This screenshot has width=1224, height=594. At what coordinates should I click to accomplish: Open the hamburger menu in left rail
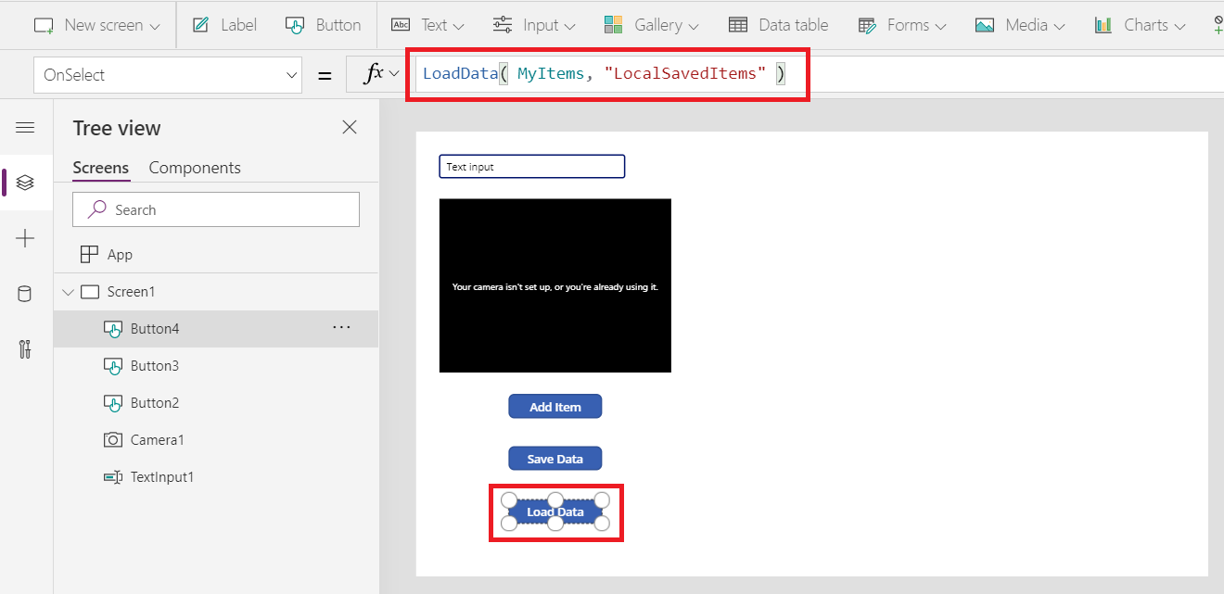click(25, 127)
